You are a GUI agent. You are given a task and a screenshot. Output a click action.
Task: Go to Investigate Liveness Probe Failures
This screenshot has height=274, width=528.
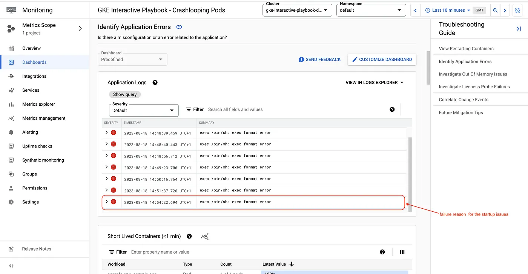[474, 87]
